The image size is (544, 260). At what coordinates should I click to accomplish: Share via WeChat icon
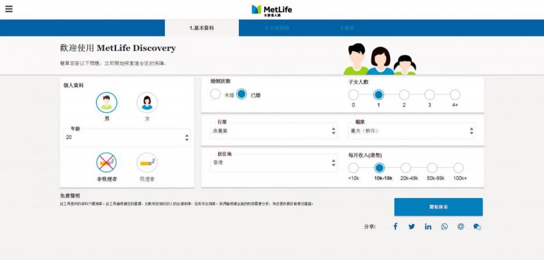[477, 227]
